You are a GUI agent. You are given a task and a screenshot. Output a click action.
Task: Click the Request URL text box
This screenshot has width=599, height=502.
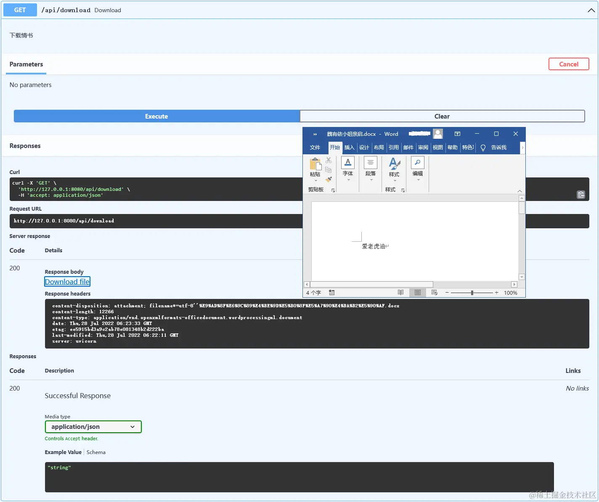(x=299, y=221)
